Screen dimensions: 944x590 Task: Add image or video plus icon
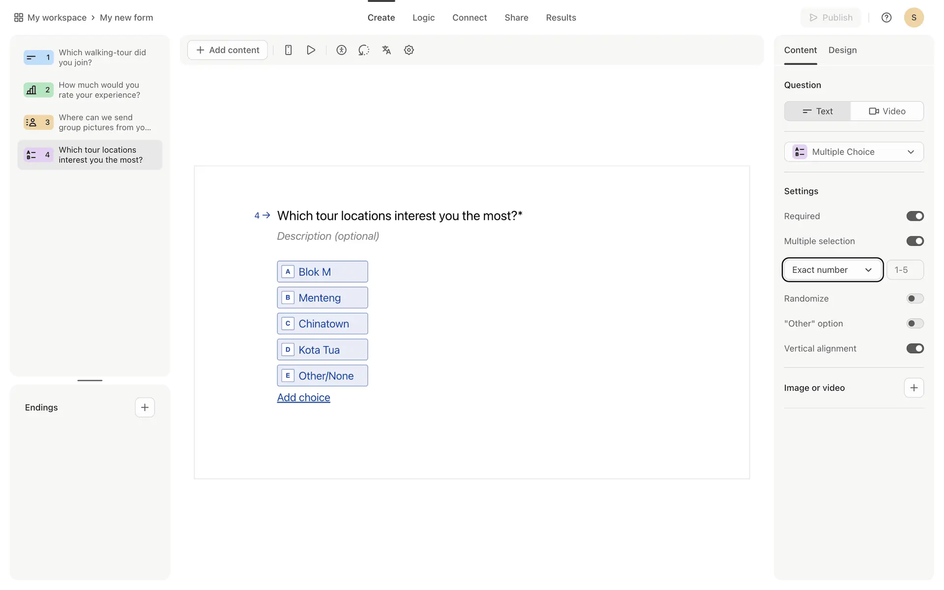point(914,388)
